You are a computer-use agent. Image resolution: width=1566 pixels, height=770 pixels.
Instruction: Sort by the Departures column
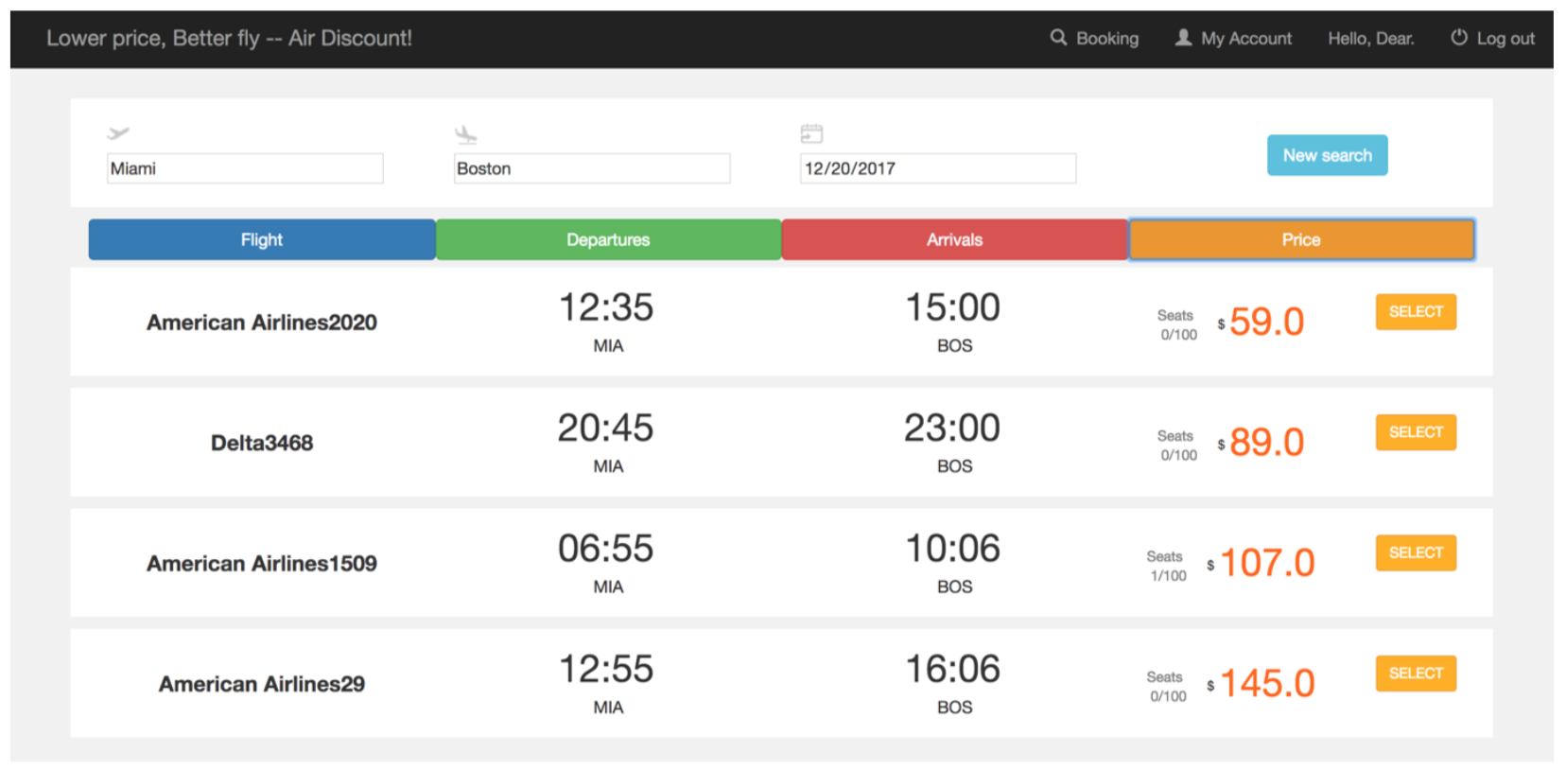[x=608, y=239]
